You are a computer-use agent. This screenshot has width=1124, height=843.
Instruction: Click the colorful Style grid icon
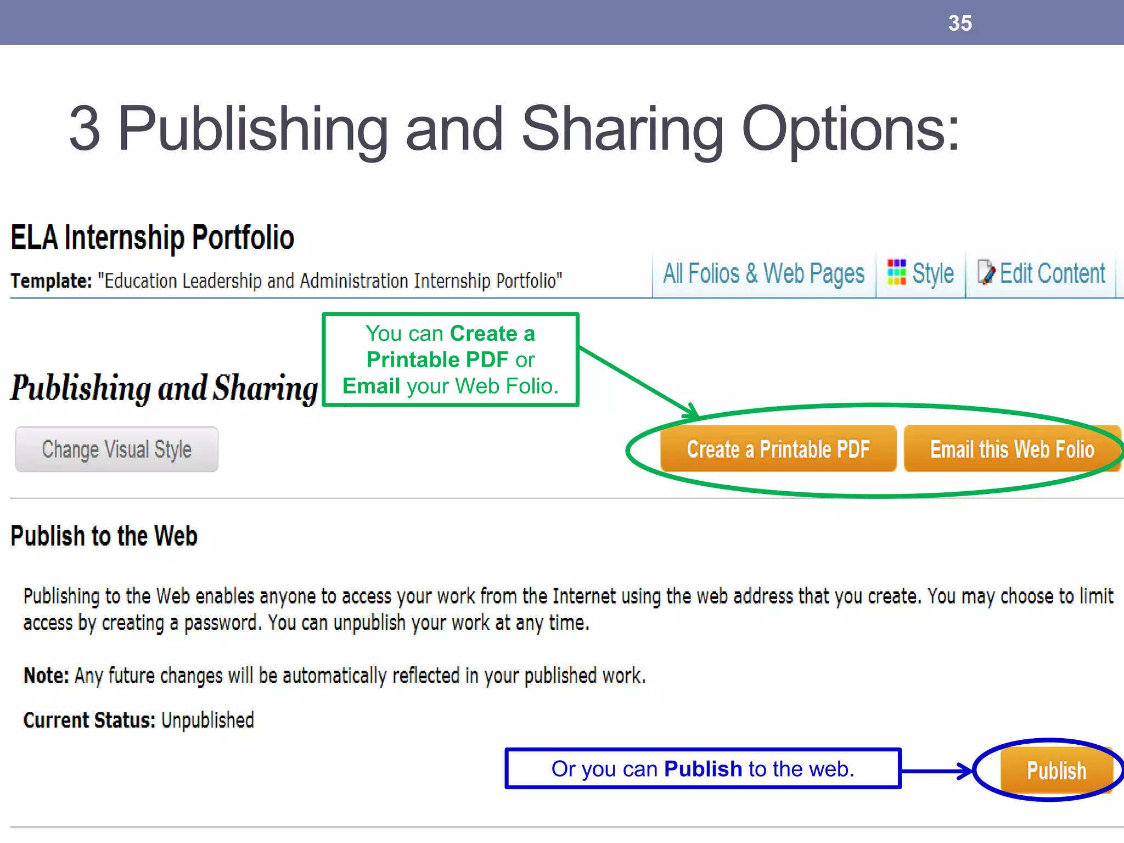pos(897,272)
